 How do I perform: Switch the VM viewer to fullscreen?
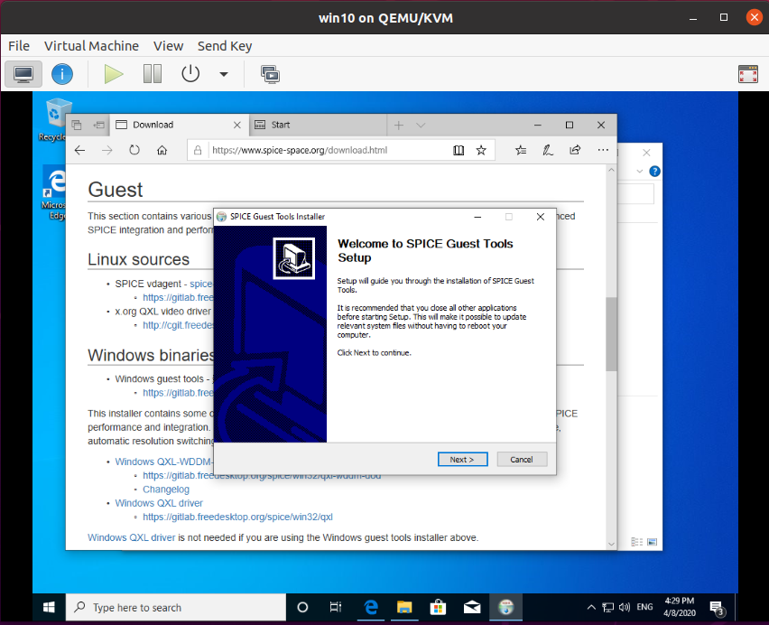coord(748,75)
